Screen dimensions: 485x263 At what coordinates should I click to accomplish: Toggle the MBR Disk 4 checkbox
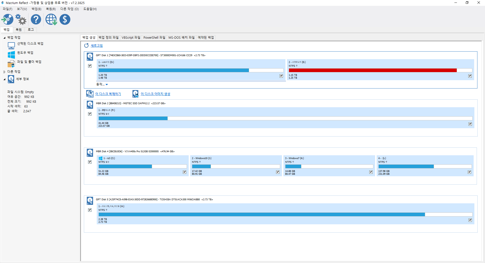90,162
